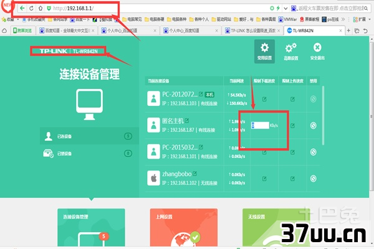Switch to 百度知道 - 全球最大中文互 tab

[x=67, y=31]
